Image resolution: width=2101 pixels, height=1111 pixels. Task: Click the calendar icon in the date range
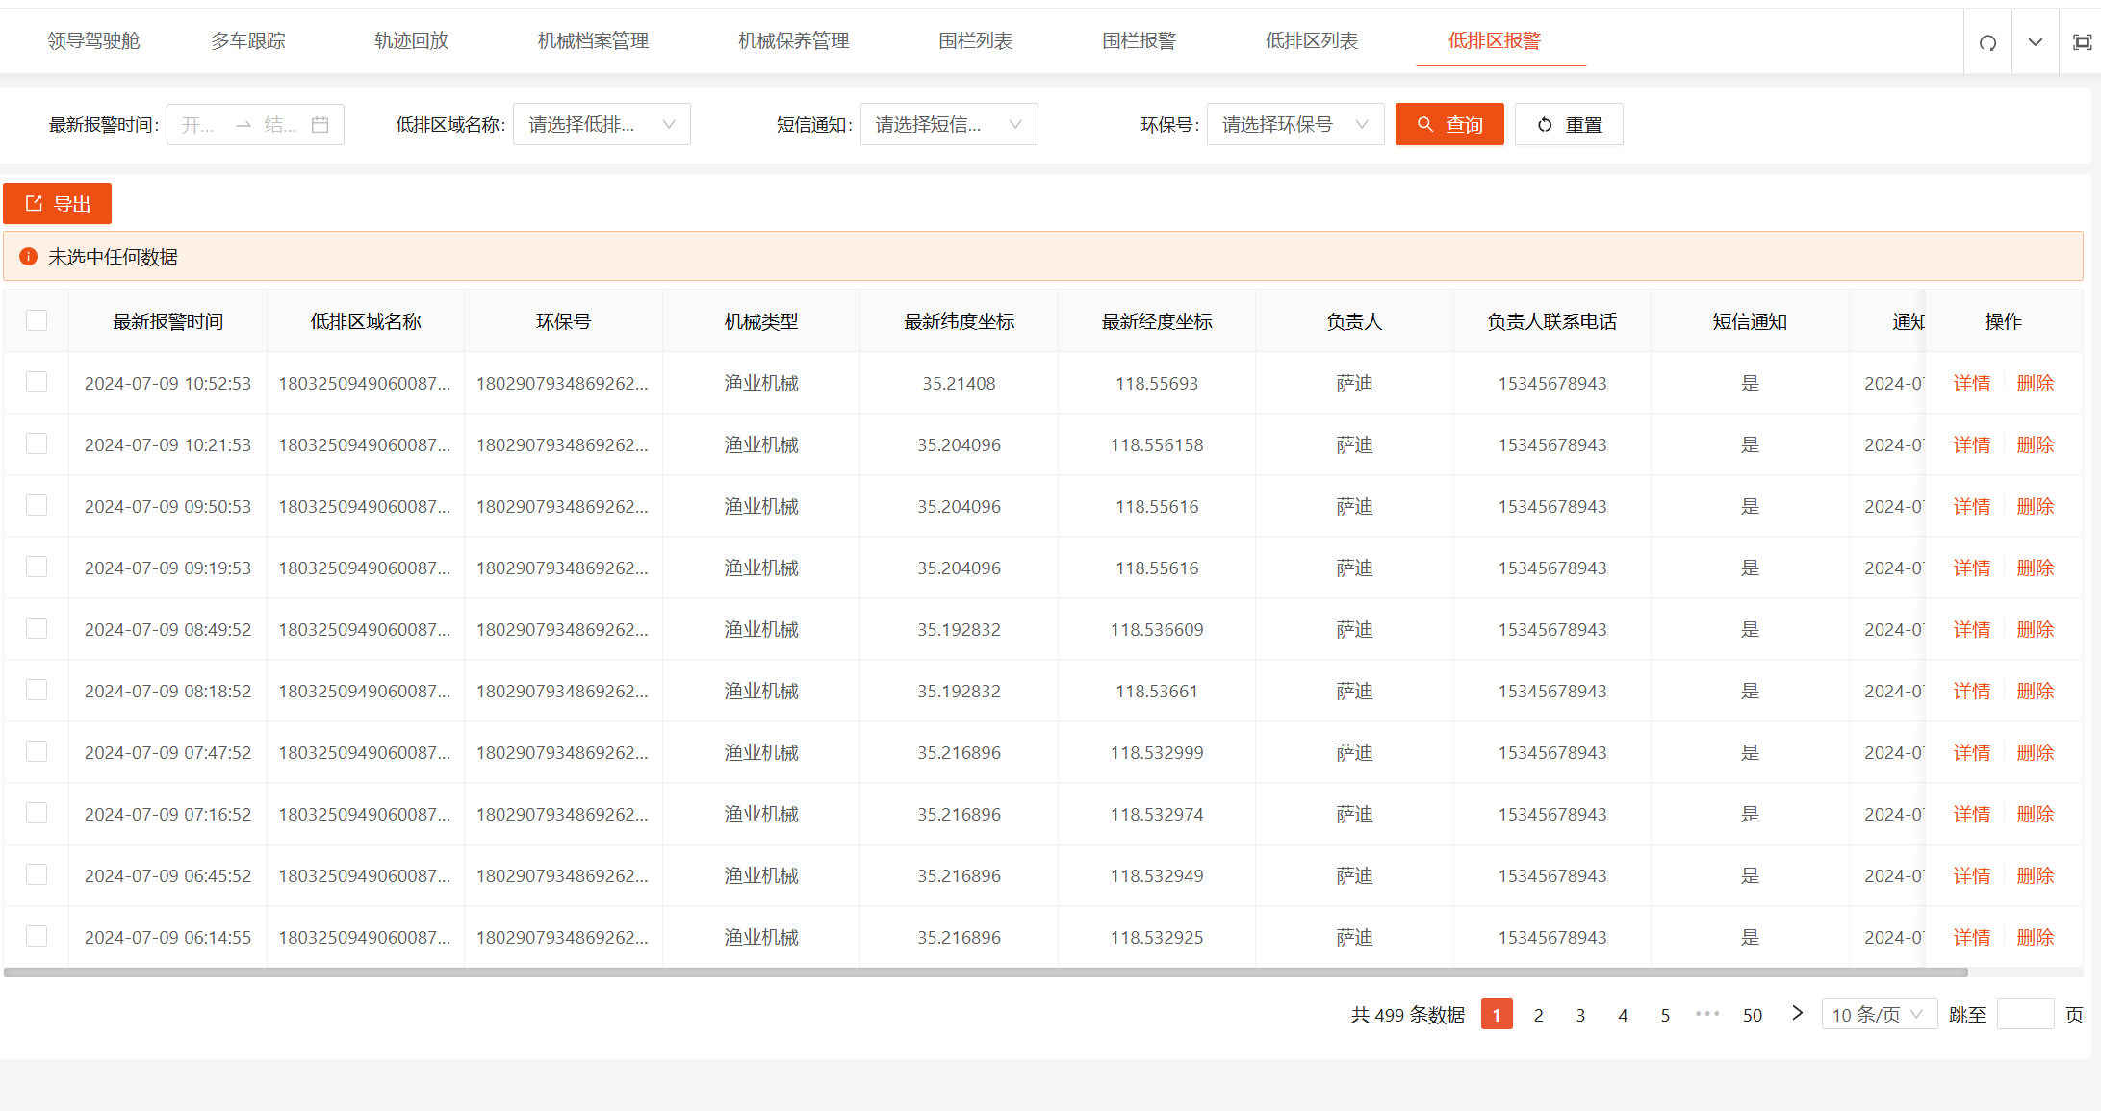[320, 125]
